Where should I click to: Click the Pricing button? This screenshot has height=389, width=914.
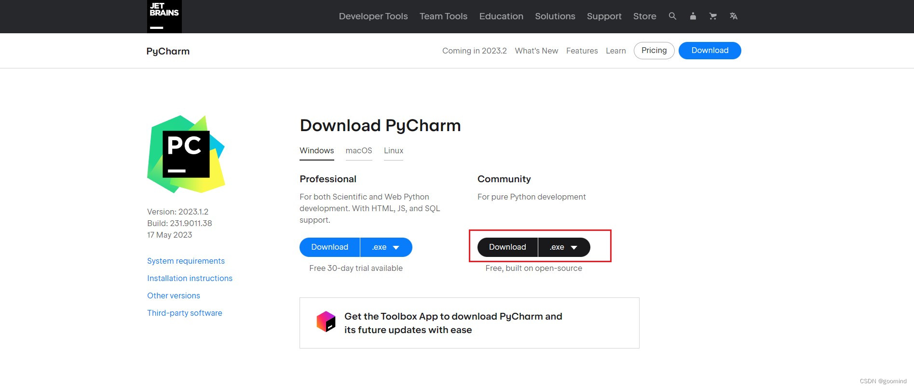click(654, 51)
